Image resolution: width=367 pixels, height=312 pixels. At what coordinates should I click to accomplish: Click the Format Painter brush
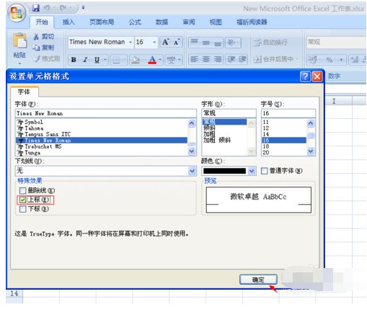click(x=37, y=58)
